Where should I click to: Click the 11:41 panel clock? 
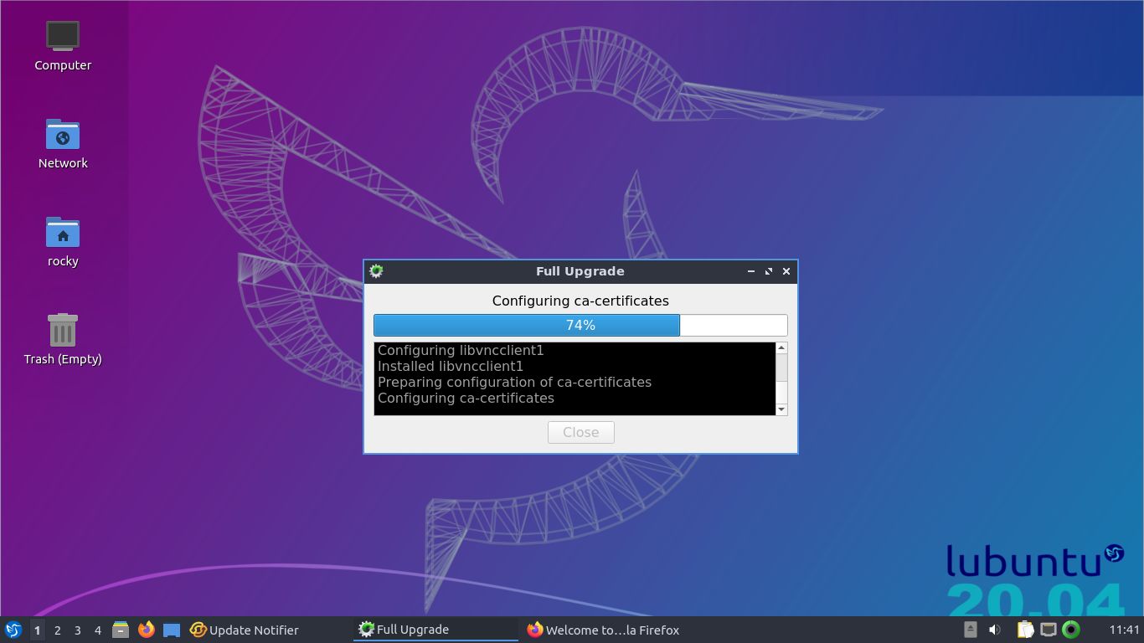click(1125, 630)
